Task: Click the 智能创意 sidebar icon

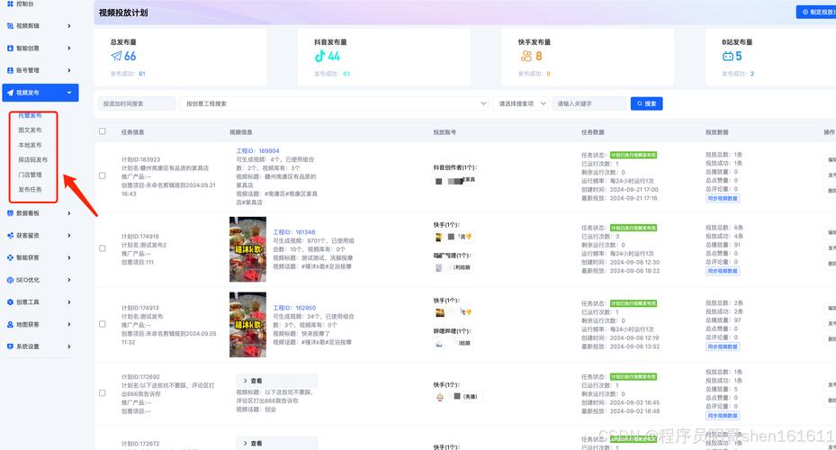Action: [x=10, y=48]
